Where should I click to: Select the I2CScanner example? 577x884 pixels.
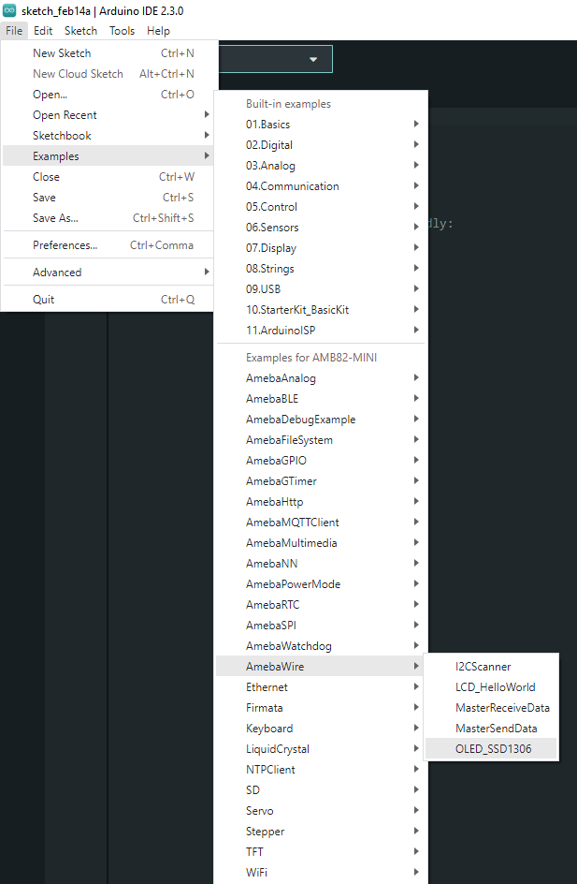coord(483,667)
